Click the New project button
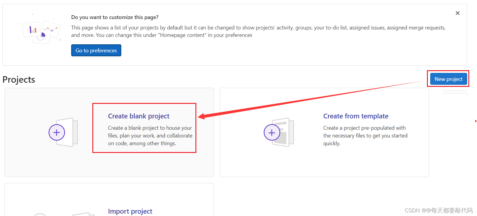This screenshot has width=477, height=216. tap(448, 79)
